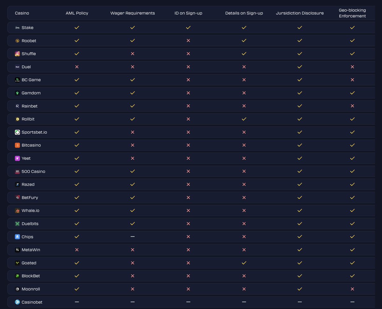The image size is (382, 309).
Task: Click the Casinobet logo icon
Action: (18, 302)
